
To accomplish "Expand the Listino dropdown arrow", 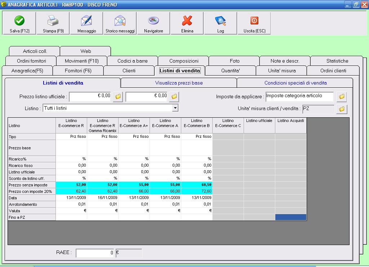I will point(175,108).
